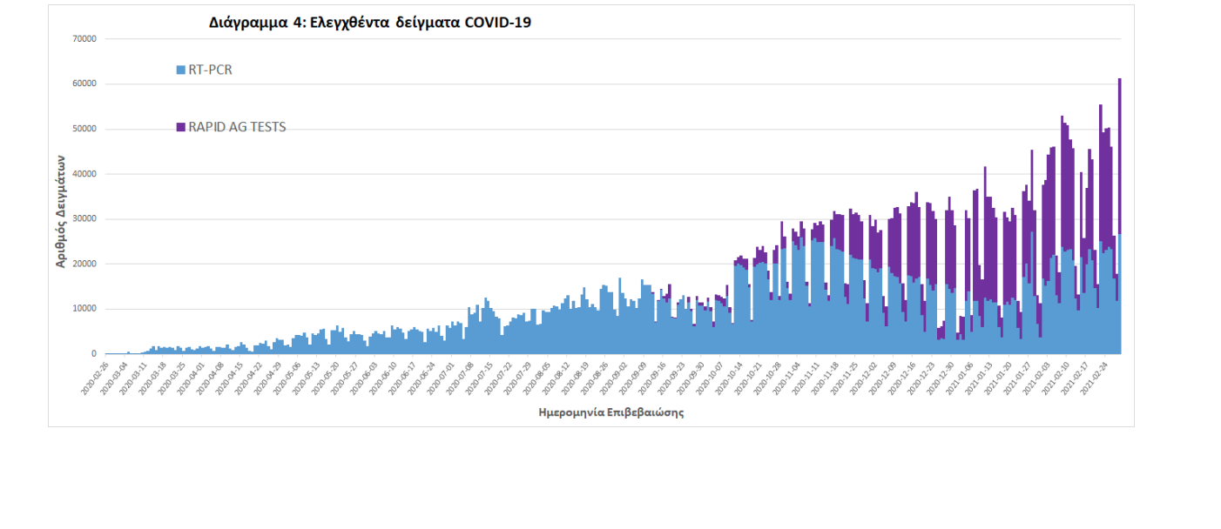Click the purple RAPID AG TESTS legend square
Viewport: 1221px width, 529px height.
click(x=180, y=127)
